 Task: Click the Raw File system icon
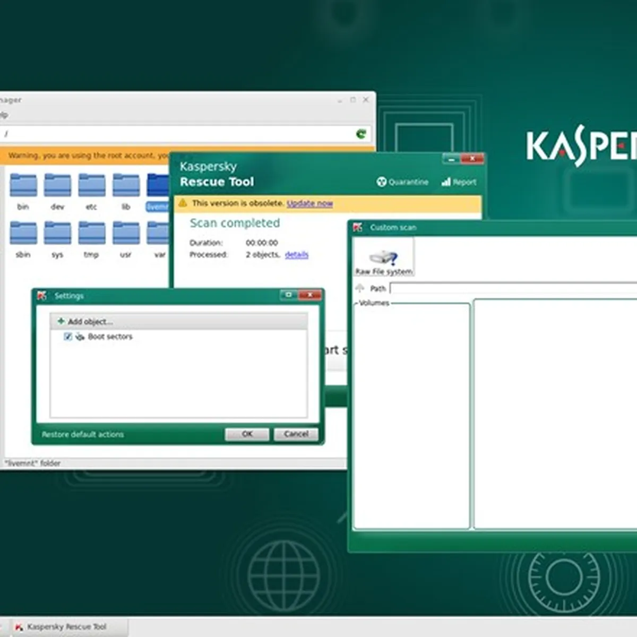pyautogui.click(x=384, y=258)
